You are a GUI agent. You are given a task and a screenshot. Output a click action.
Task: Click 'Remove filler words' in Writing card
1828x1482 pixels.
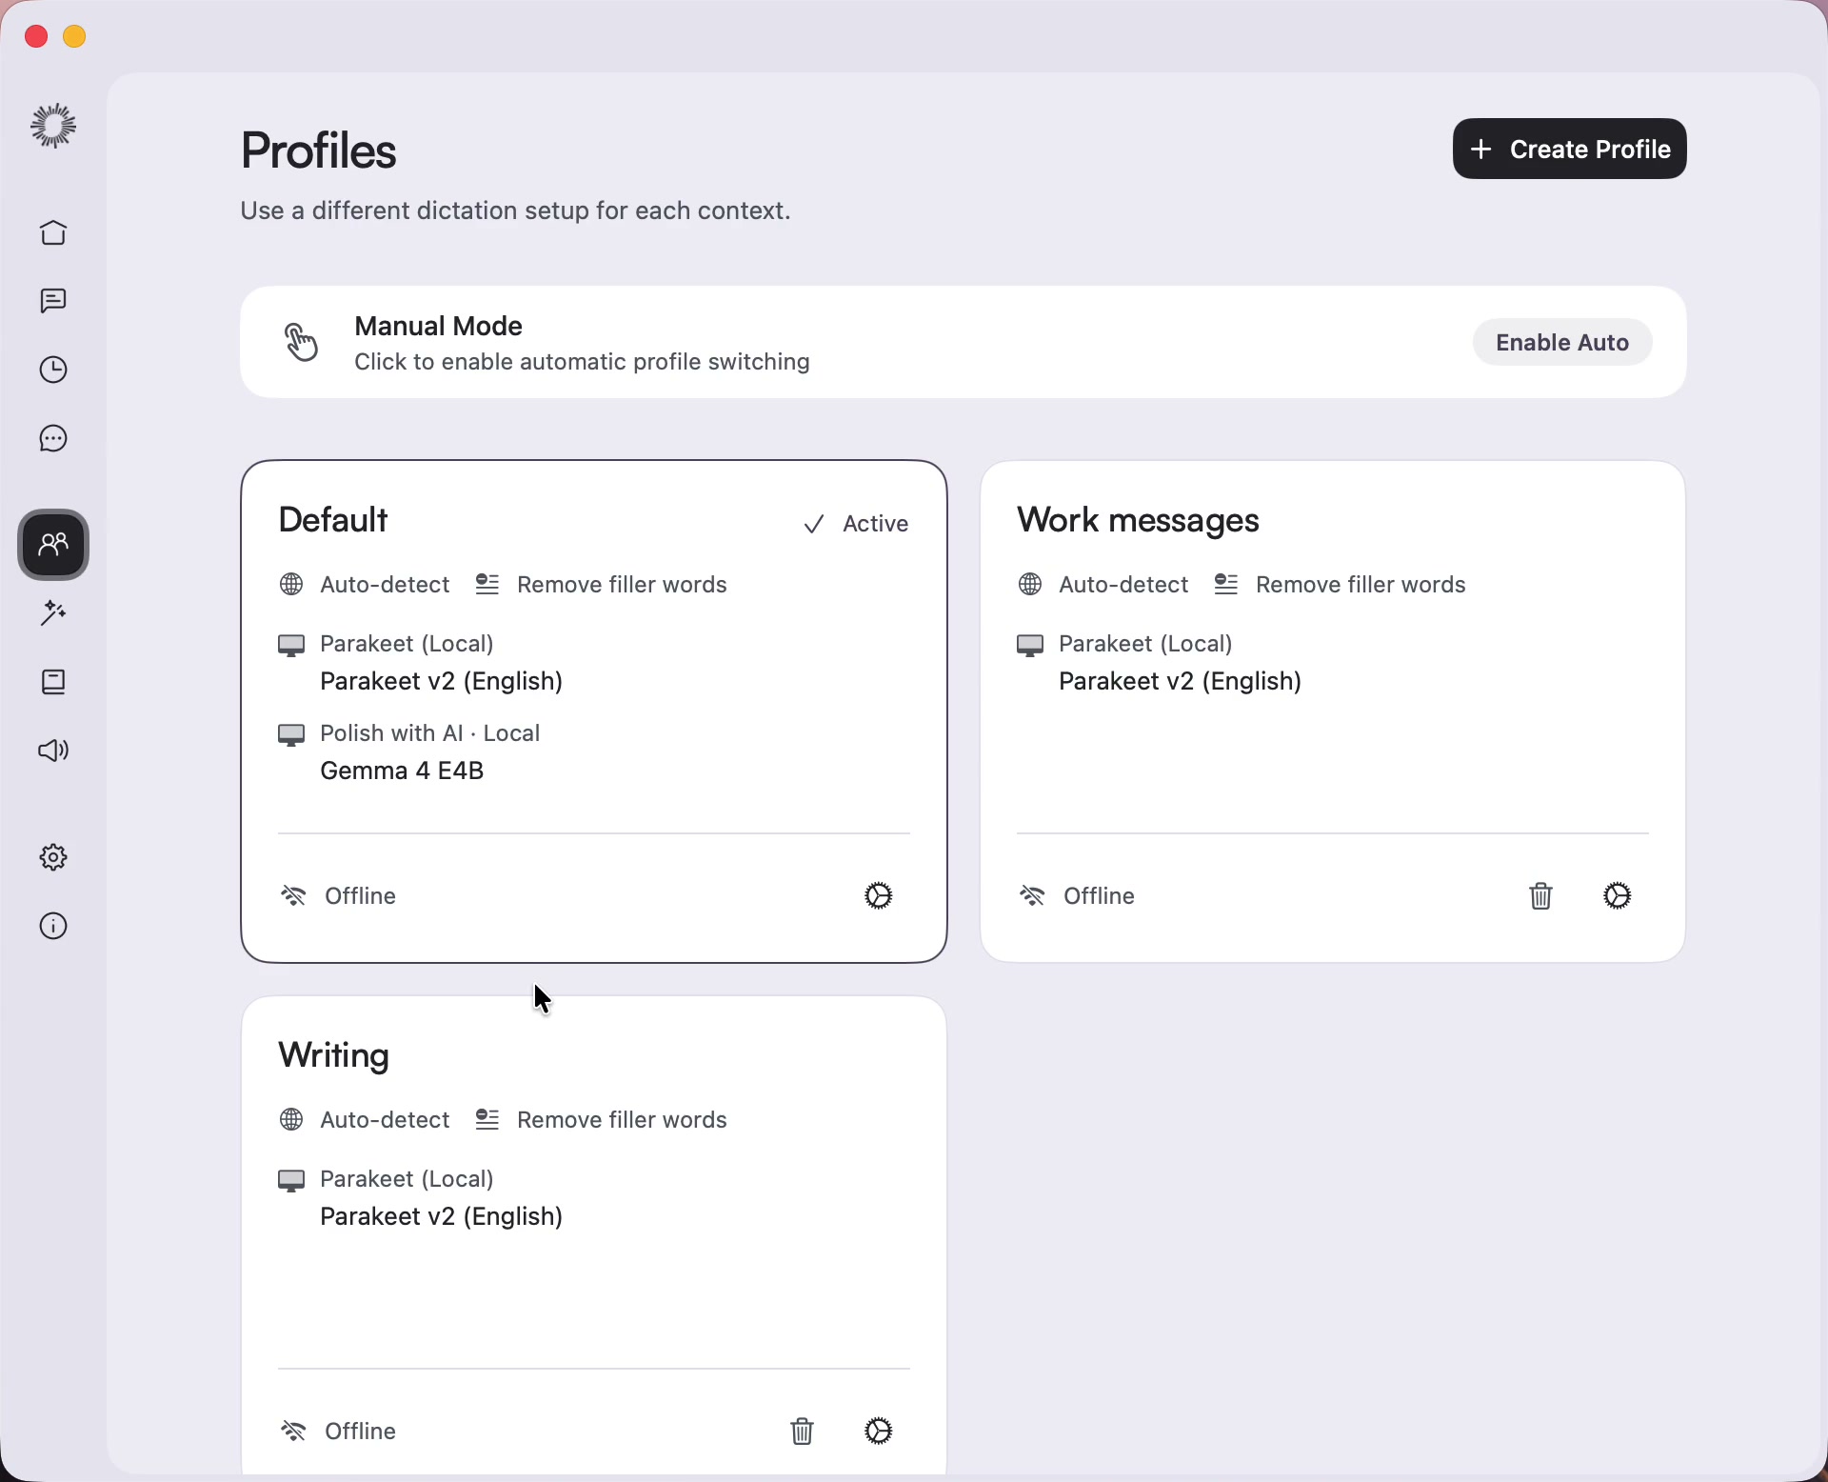pos(602,1120)
